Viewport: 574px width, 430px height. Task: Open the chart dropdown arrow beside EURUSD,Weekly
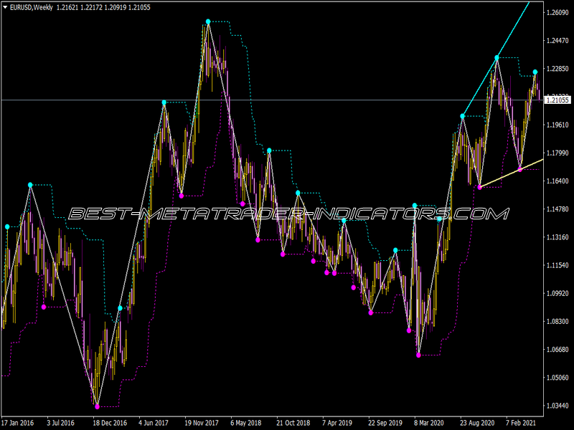click(5, 7)
